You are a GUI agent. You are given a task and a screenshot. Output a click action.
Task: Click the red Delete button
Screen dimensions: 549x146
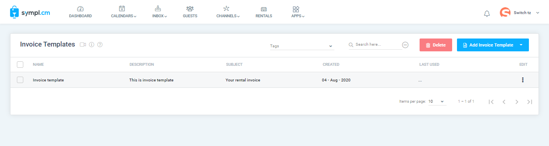(x=436, y=45)
